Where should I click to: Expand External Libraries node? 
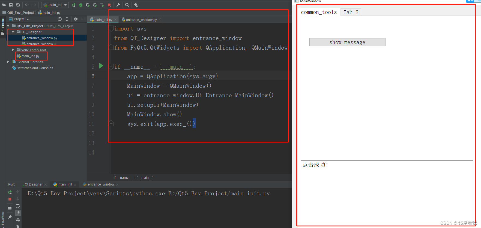8,62
